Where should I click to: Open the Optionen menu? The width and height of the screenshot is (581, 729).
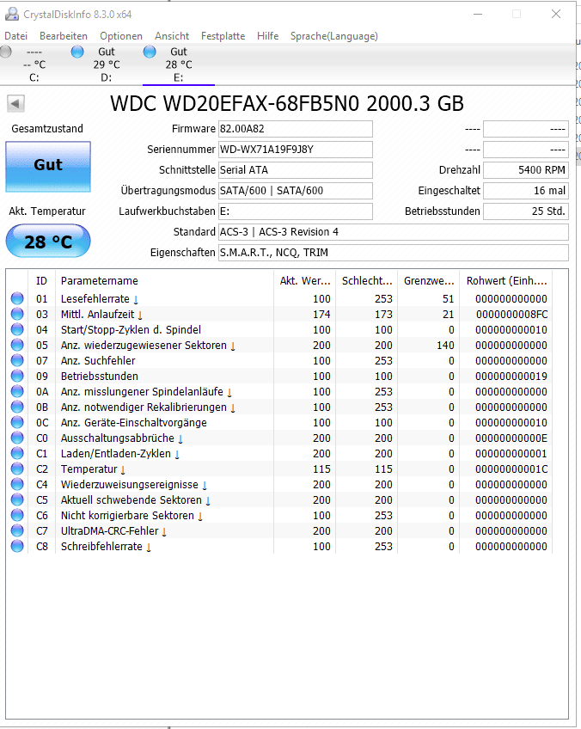point(121,36)
